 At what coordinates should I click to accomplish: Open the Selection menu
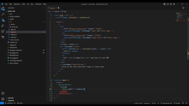point(17,4)
